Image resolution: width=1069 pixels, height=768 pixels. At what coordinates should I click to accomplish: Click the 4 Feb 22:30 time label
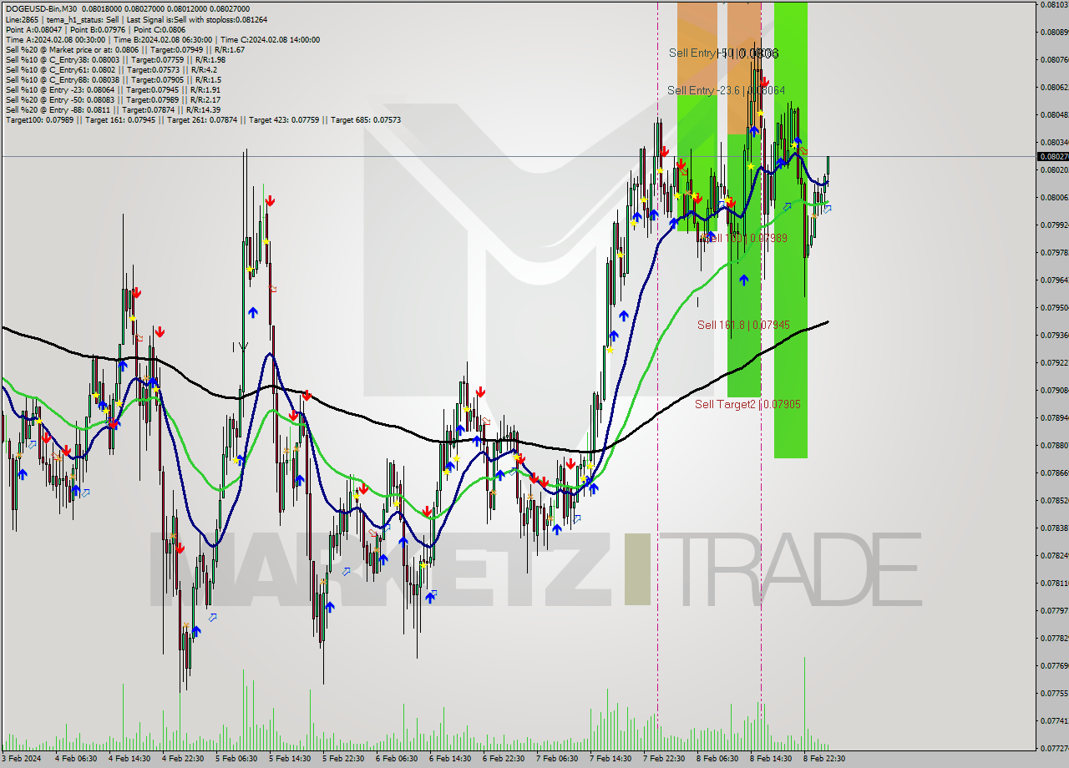[x=182, y=759]
